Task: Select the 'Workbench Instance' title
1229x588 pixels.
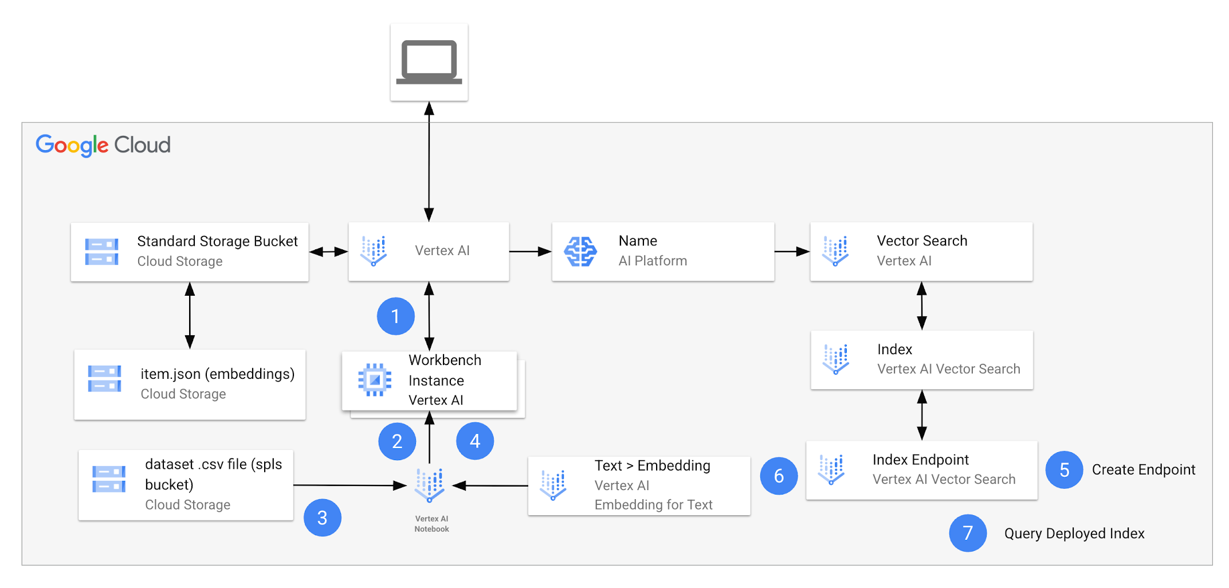Action: pyautogui.click(x=445, y=370)
